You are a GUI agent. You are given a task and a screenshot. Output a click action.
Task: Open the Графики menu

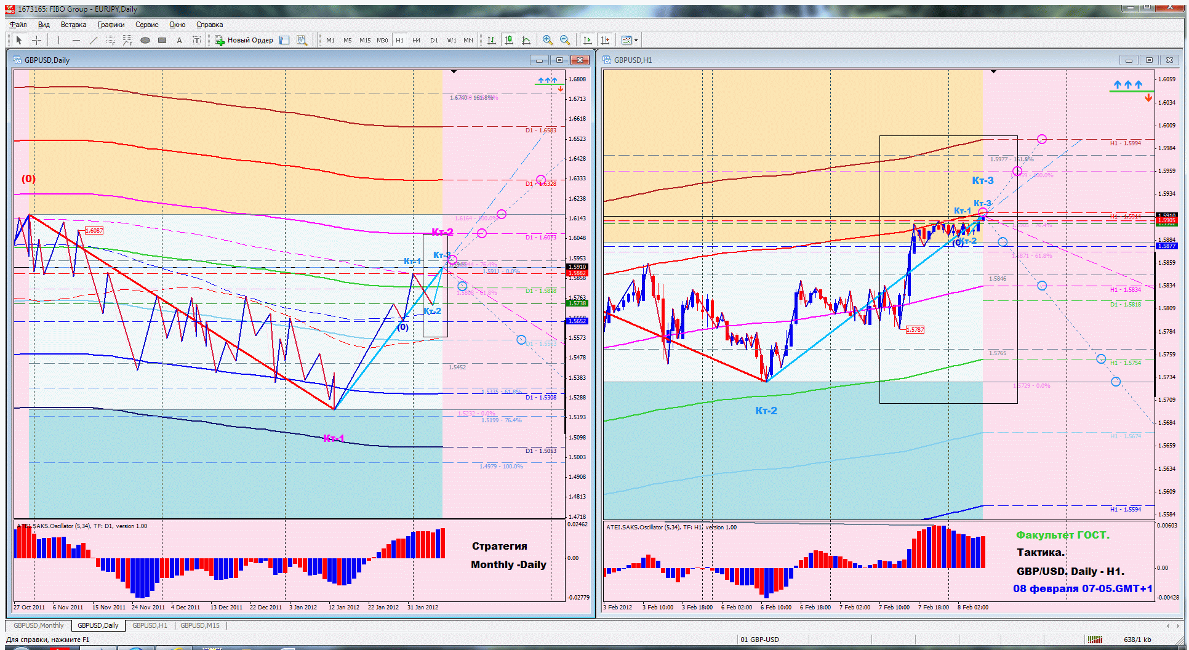pyautogui.click(x=111, y=25)
